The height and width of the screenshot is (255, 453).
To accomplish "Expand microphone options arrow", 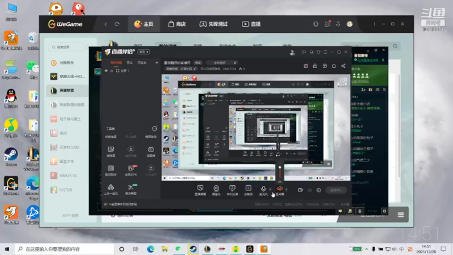I will point(270,189).
